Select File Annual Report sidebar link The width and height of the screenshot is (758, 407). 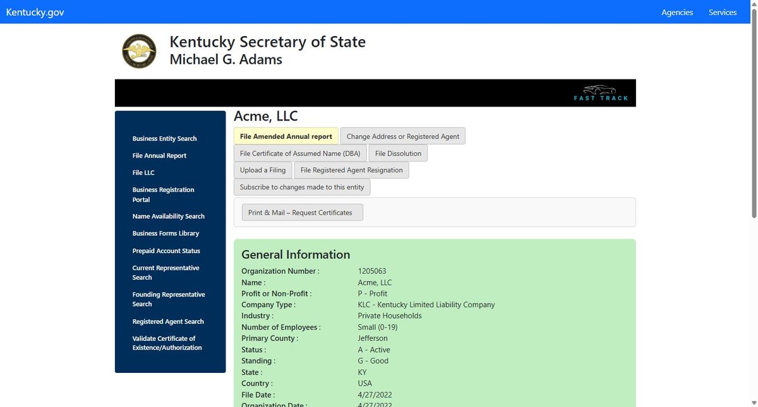(x=159, y=155)
